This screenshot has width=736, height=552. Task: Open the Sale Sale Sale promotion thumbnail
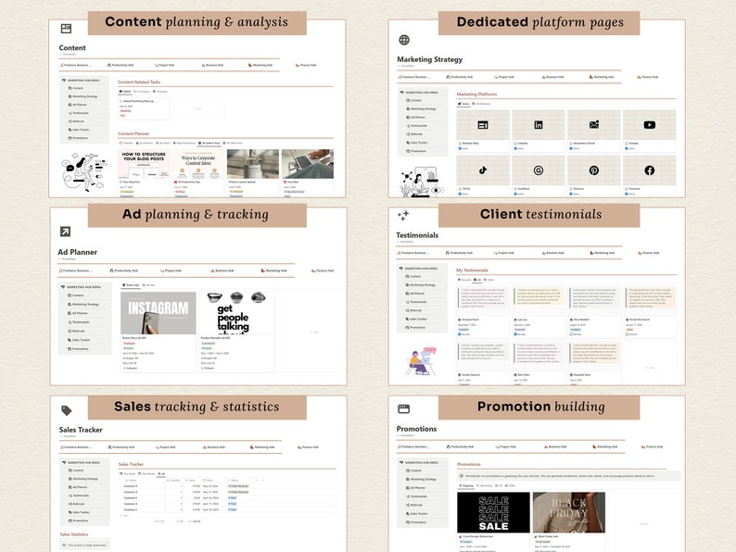click(493, 512)
